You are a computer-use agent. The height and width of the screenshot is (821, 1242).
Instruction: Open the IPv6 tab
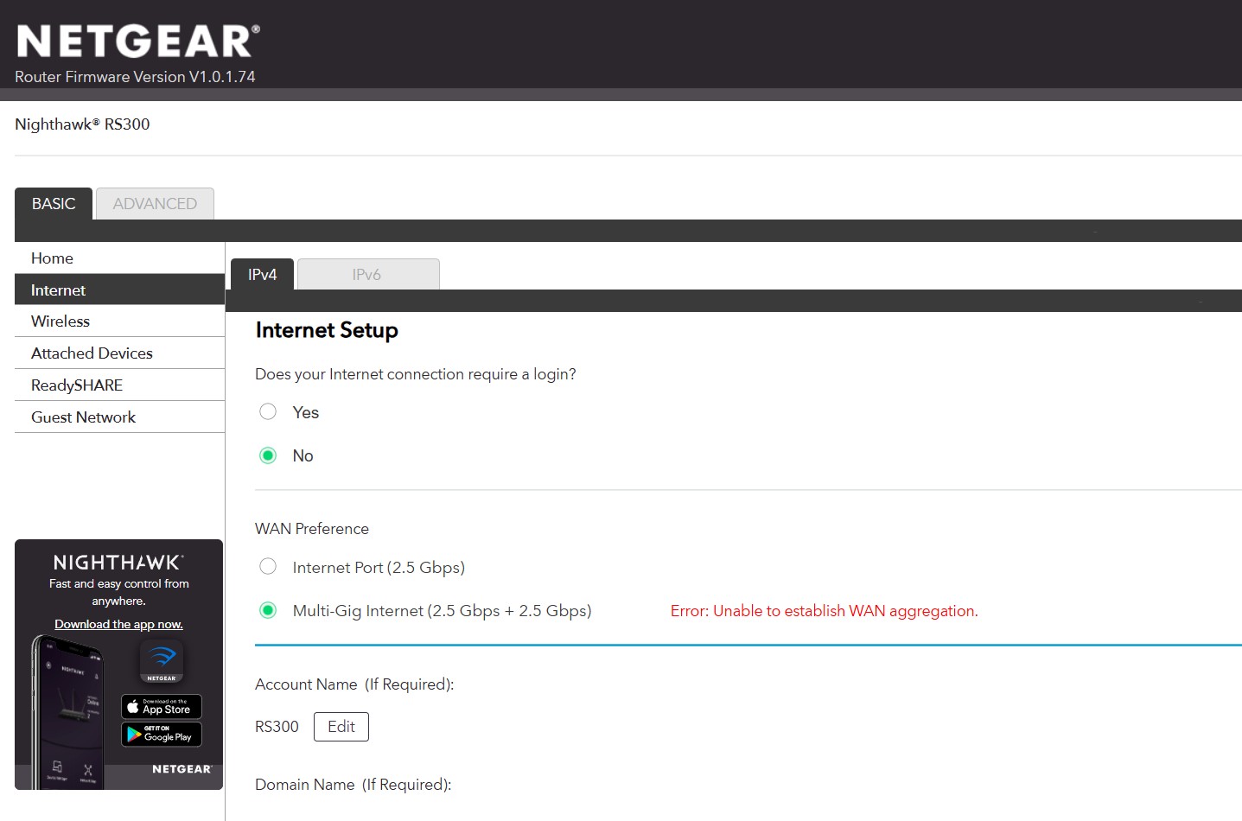[366, 275]
